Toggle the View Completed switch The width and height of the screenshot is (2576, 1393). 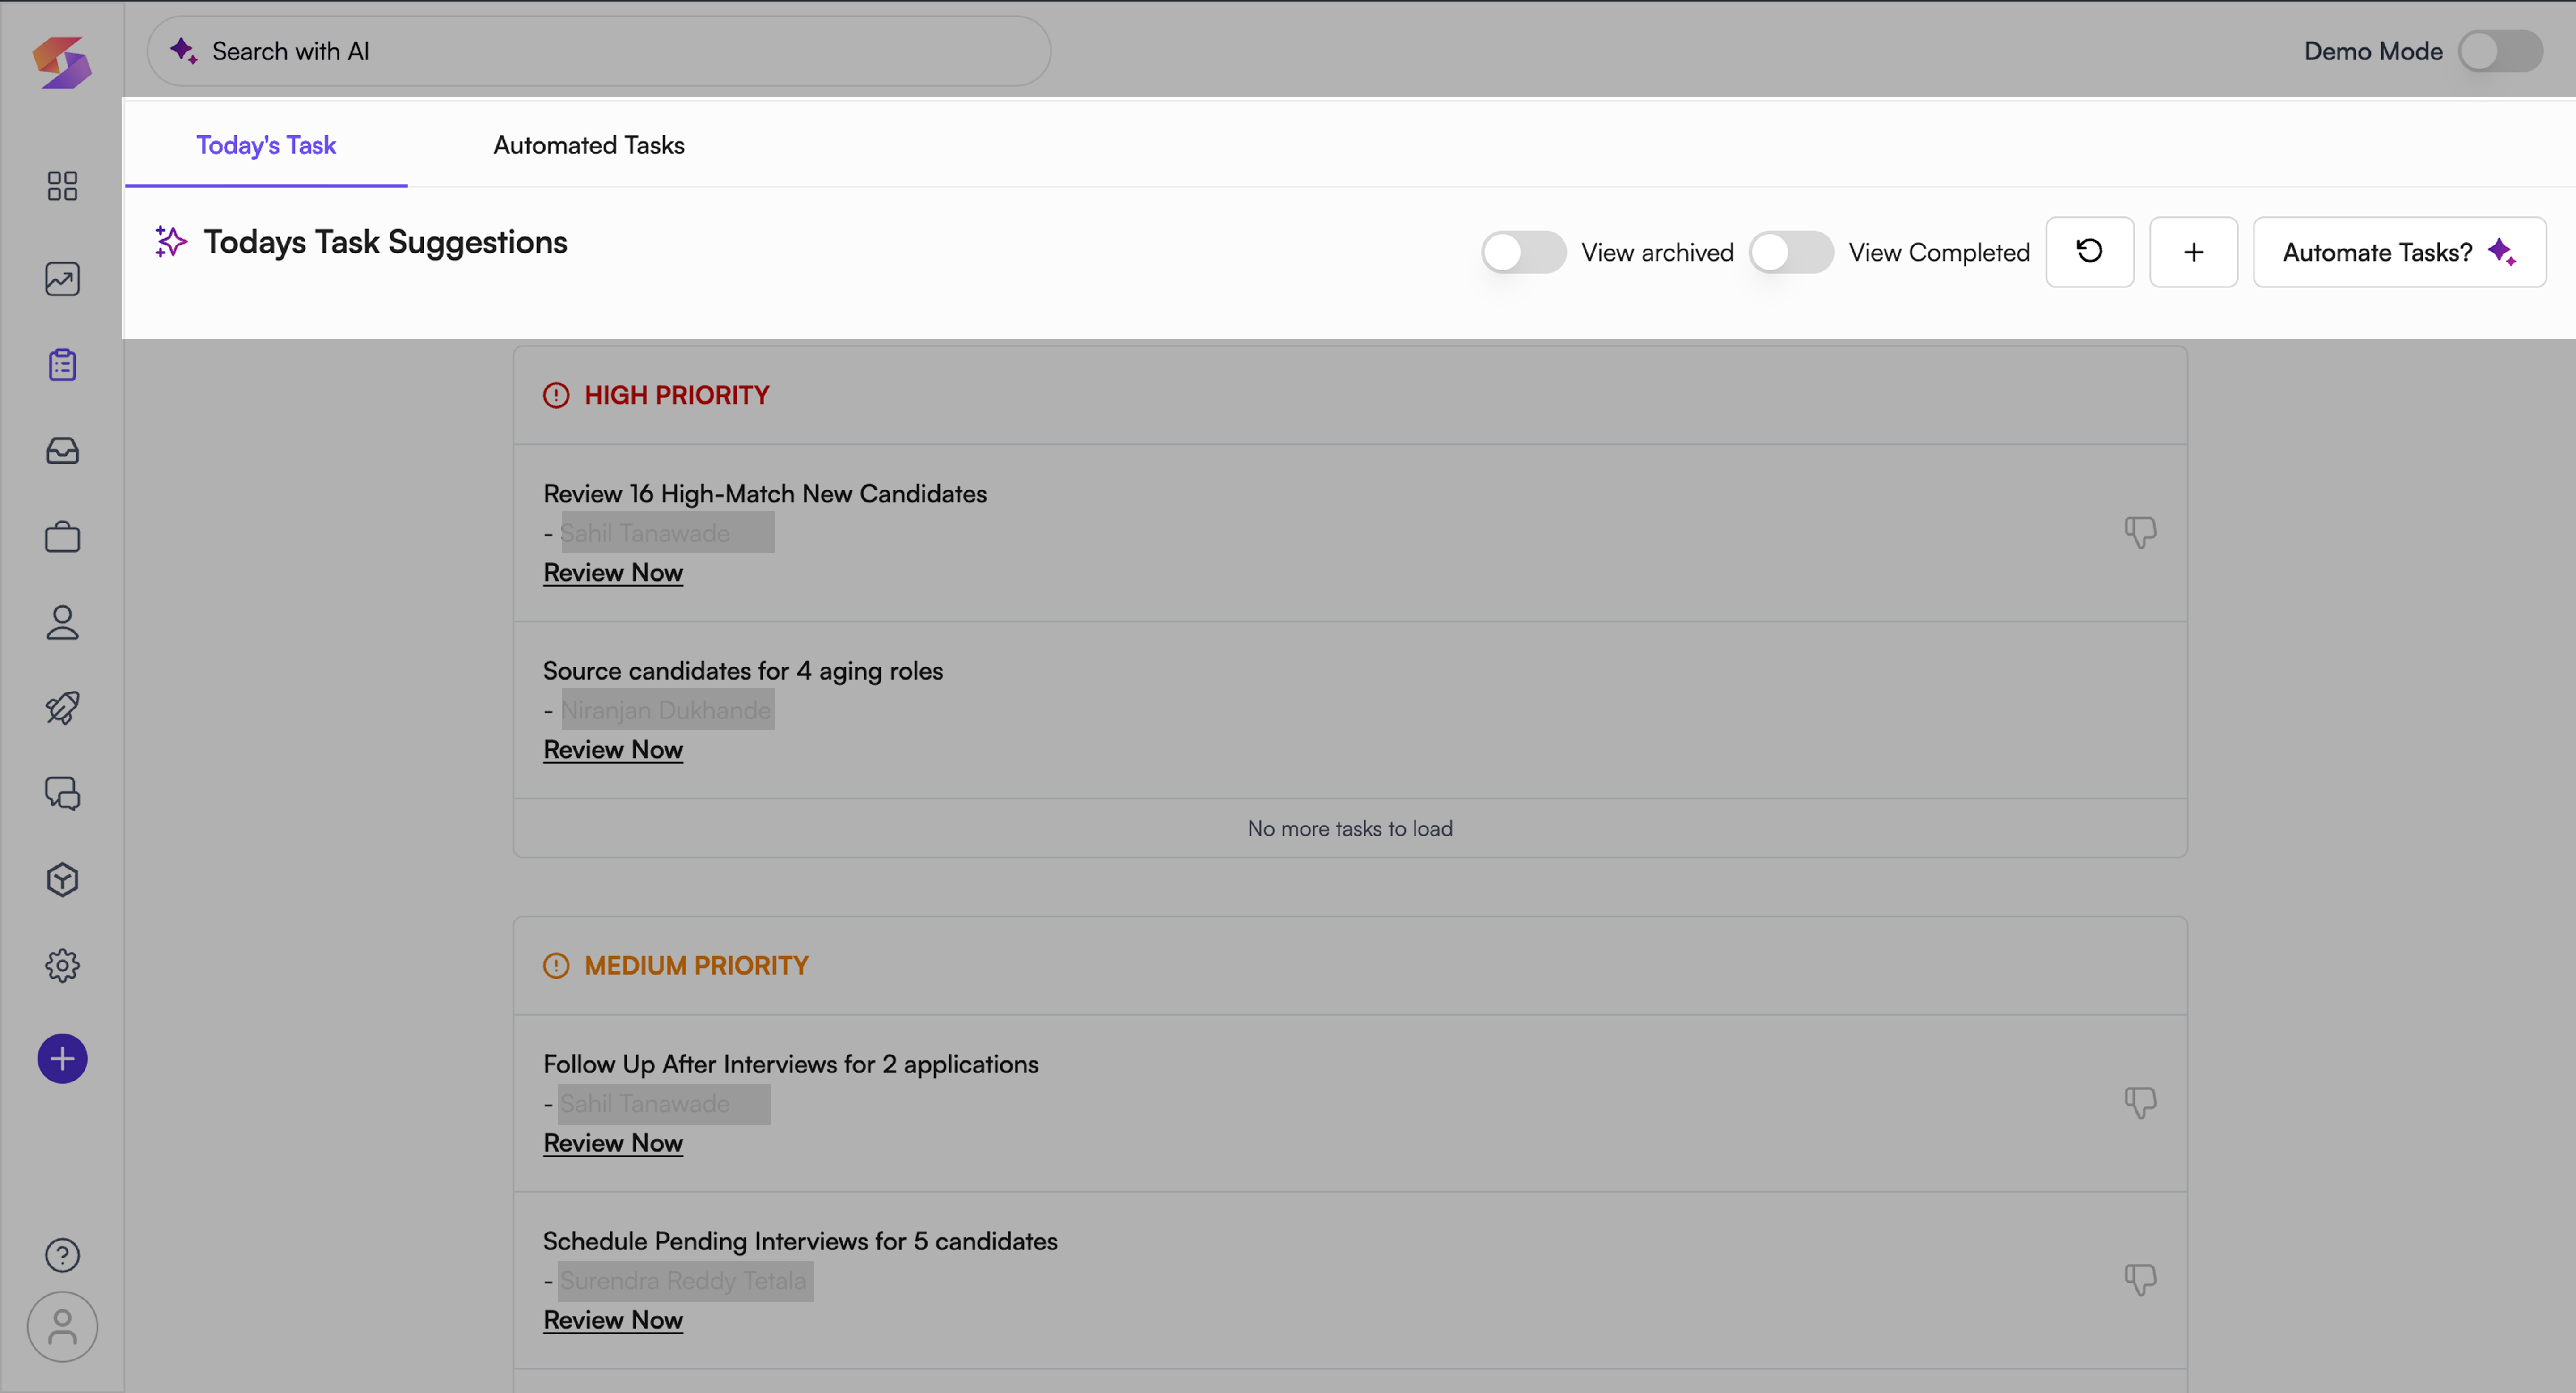point(1791,252)
